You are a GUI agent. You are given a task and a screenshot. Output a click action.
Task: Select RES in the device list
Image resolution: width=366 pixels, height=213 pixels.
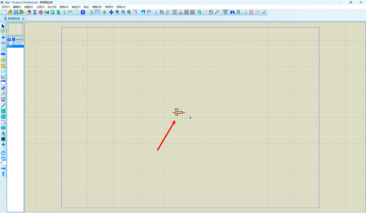[x=15, y=46]
